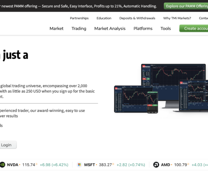Open the Market menu
This screenshot has height=180, width=208.
click(x=56, y=28)
